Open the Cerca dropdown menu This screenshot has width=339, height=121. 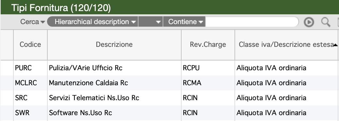(x=32, y=22)
